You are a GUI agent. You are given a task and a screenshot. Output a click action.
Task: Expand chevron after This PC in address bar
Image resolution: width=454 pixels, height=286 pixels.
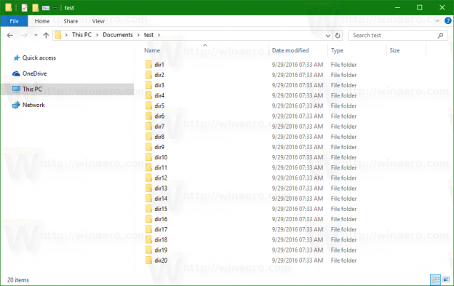click(x=97, y=35)
